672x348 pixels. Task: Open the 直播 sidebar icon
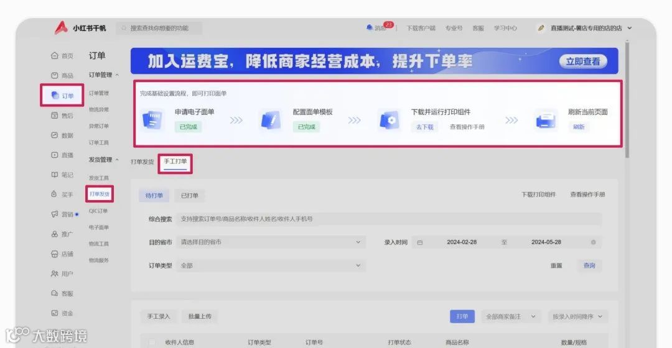tap(54, 155)
